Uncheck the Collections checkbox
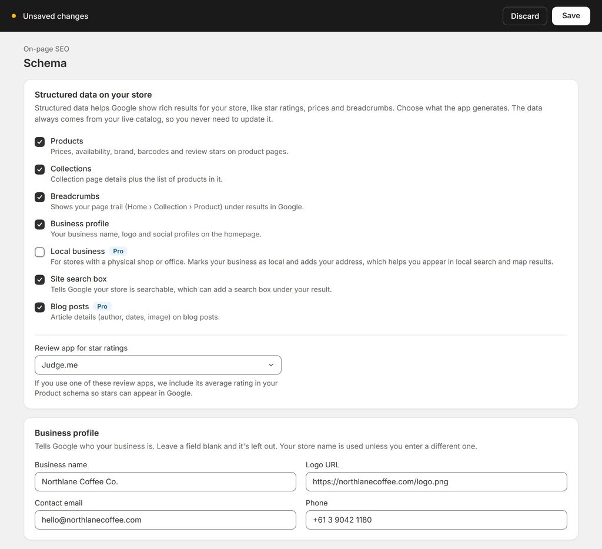 (39, 169)
